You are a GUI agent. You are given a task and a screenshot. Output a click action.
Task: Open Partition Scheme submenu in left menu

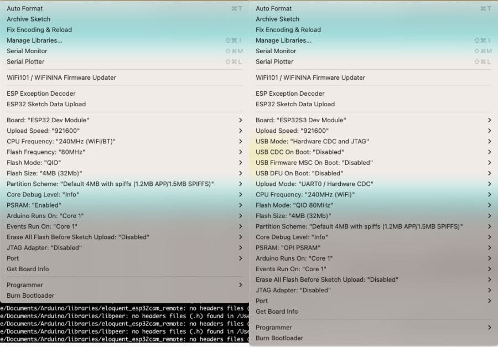click(124, 184)
